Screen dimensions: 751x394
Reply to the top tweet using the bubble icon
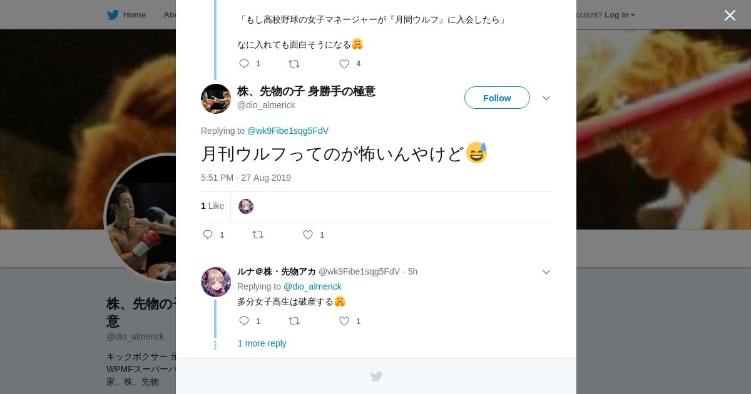pyautogui.click(x=244, y=64)
